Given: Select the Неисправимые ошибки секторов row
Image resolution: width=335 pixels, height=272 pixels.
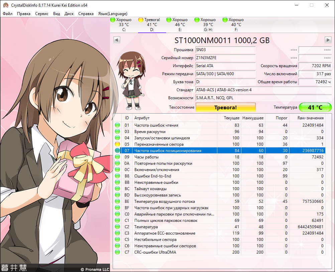Looking at the screenshot, I should pos(219,246).
